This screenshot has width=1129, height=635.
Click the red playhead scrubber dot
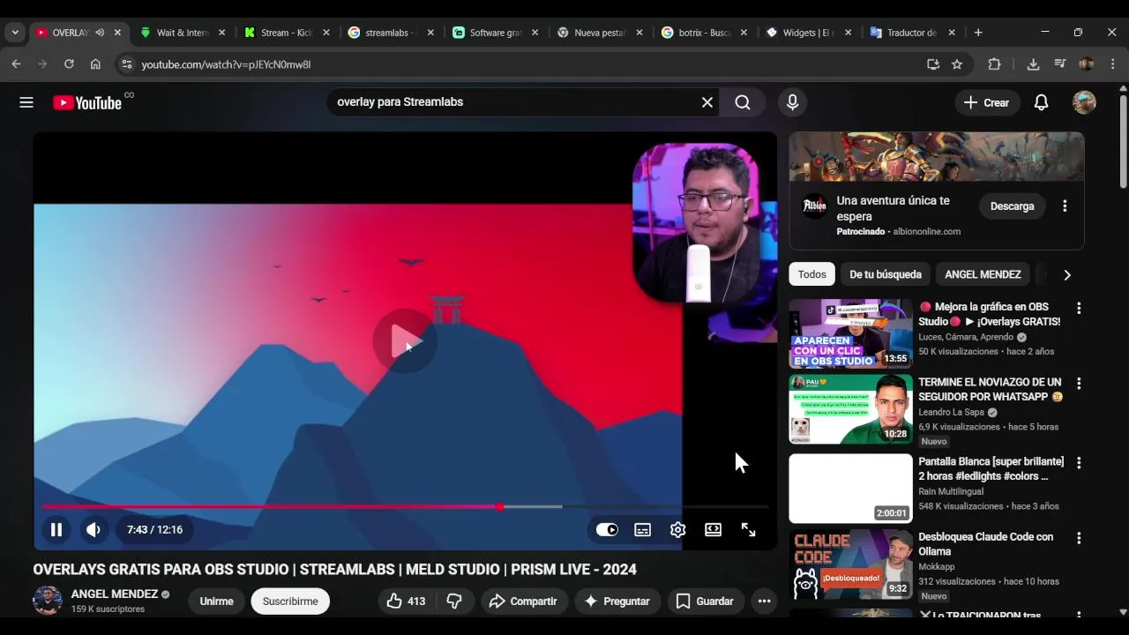click(x=500, y=507)
